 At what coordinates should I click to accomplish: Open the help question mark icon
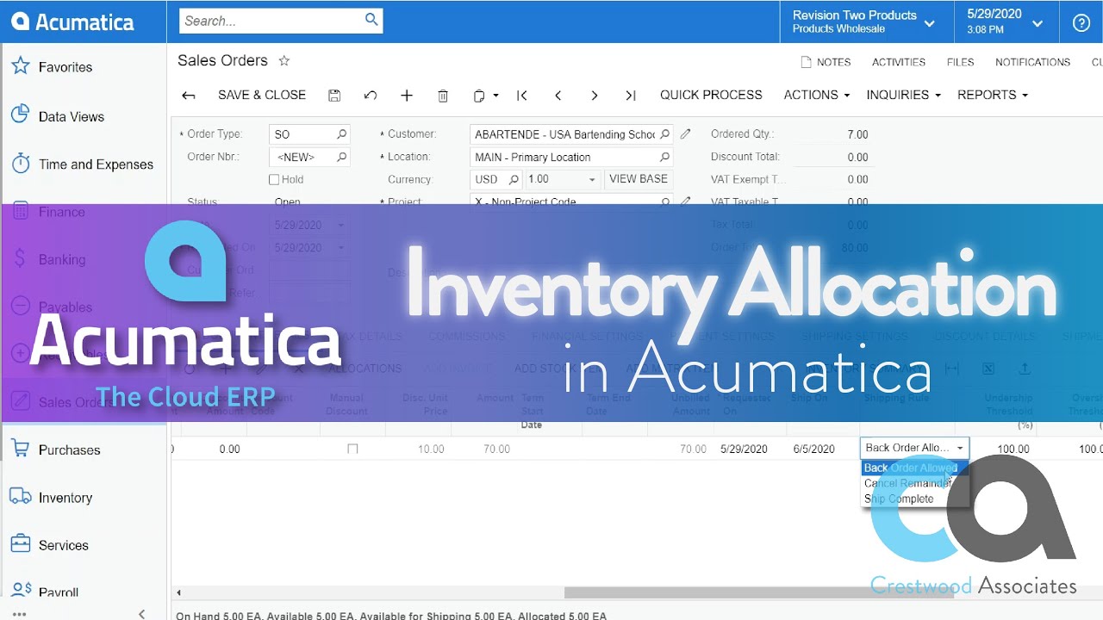[1081, 22]
